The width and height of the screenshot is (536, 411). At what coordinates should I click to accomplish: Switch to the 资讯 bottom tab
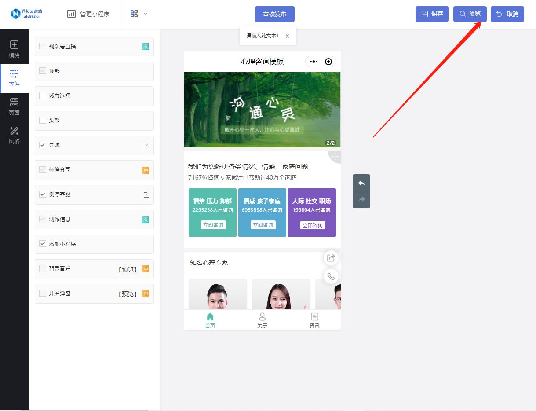[314, 320]
